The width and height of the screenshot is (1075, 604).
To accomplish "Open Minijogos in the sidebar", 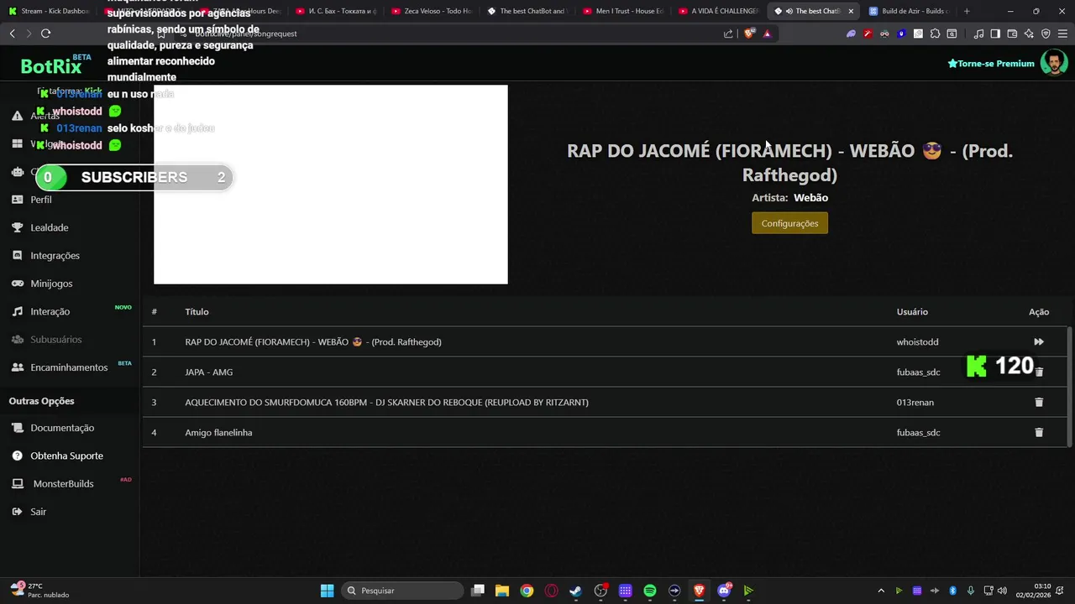I will pyautogui.click(x=51, y=284).
